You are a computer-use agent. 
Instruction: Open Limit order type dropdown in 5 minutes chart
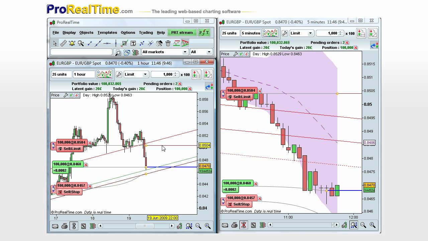point(301,33)
